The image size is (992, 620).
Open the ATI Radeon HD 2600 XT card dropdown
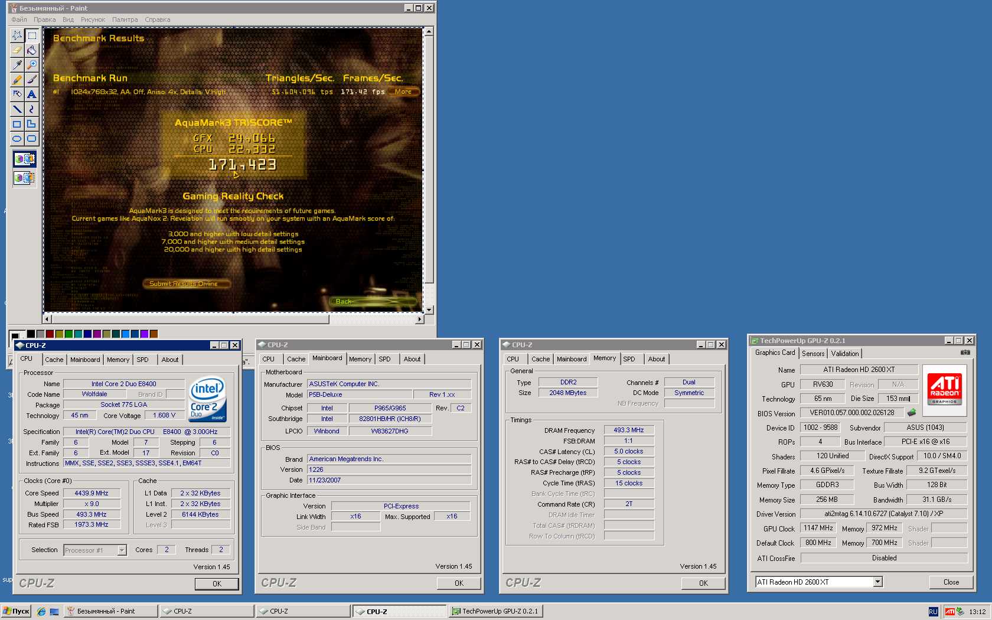[878, 582]
